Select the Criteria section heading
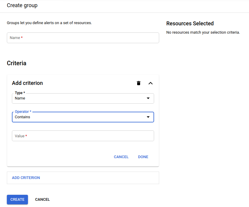249x207 pixels. pos(17,63)
